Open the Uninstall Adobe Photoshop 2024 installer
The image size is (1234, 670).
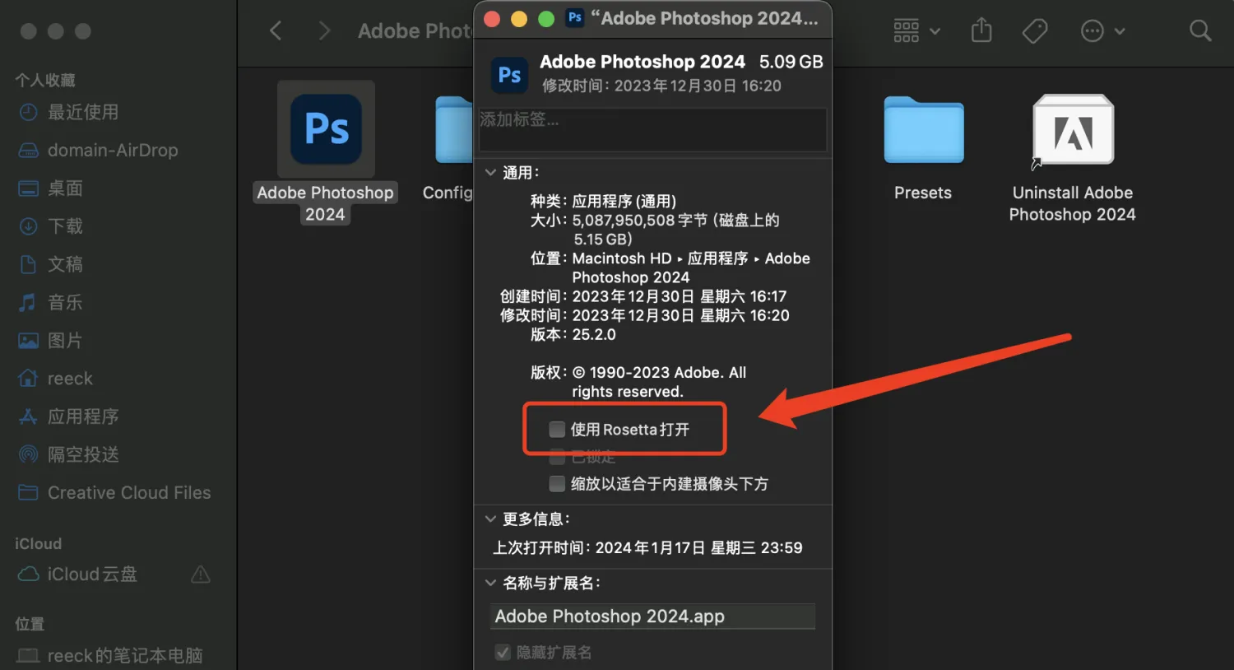(1073, 130)
